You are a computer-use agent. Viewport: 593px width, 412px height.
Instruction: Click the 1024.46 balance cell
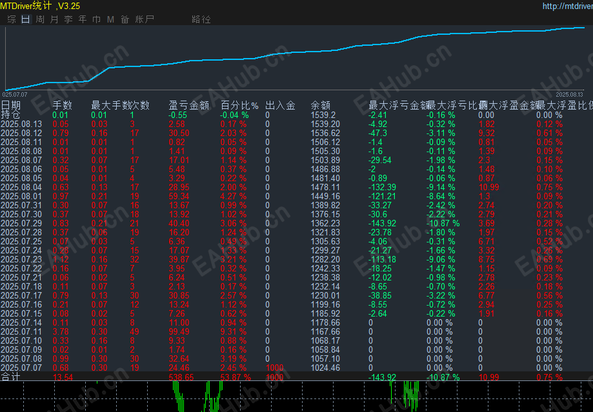tap(325, 368)
